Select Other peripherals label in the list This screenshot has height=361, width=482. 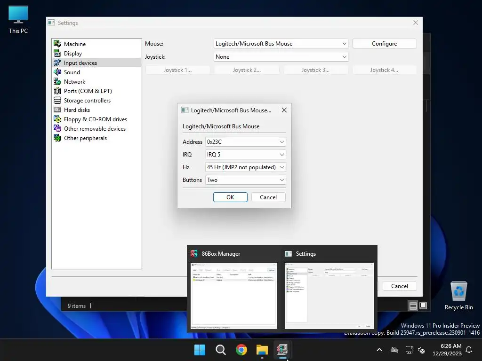coord(86,138)
